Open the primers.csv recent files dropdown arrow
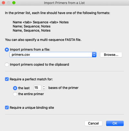The image size is (129, 131). [x=94, y=55]
